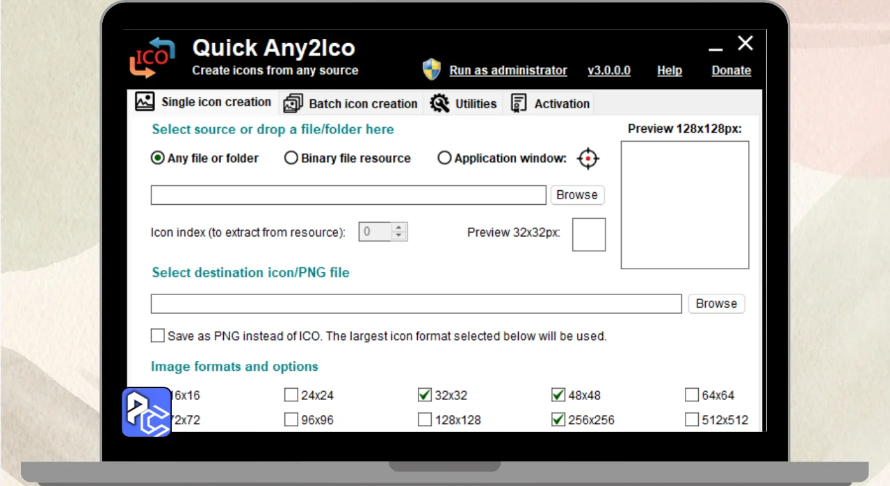
Task: Browse for the source file
Action: click(577, 195)
